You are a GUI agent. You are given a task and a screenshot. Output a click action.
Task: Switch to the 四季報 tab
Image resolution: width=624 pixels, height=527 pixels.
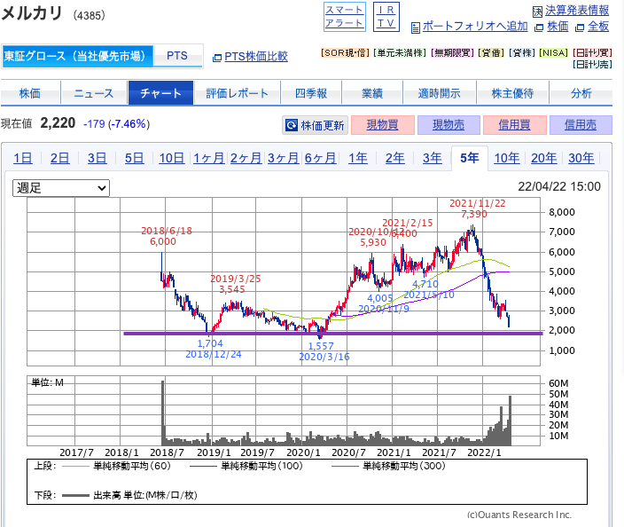pyautogui.click(x=311, y=93)
